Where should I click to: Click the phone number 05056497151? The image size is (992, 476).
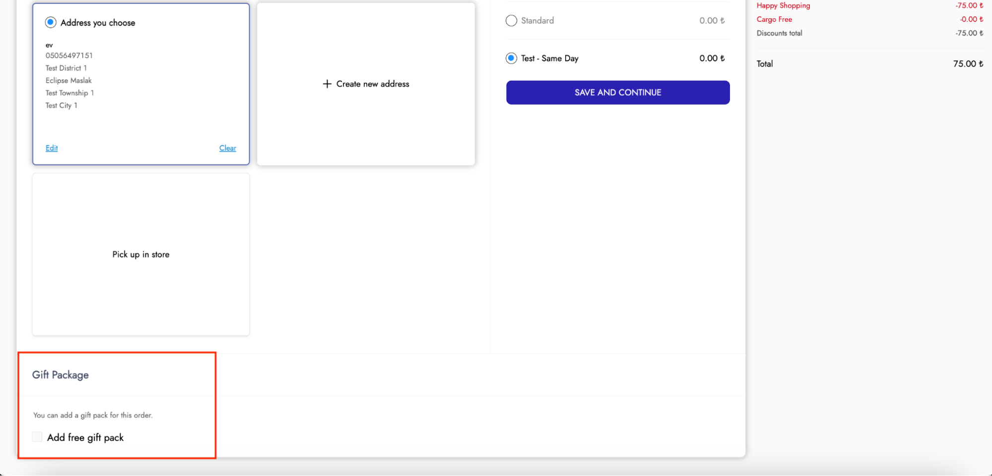click(69, 56)
